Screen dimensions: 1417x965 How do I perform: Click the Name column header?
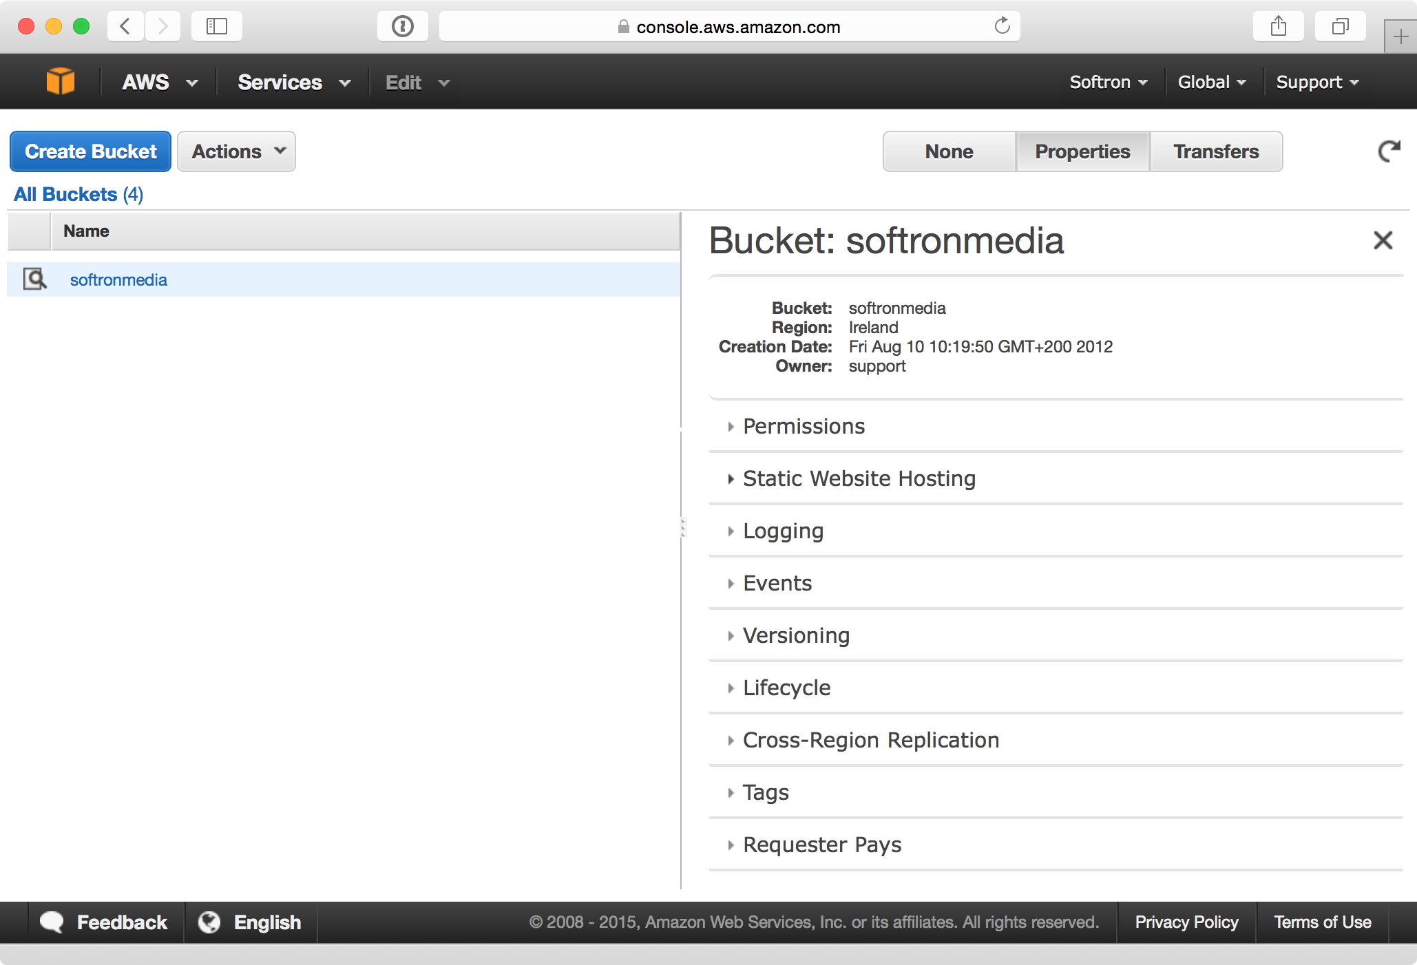coord(366,231)
